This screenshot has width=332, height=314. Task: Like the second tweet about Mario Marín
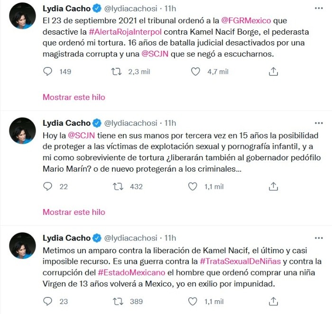[x=193, y=186]
